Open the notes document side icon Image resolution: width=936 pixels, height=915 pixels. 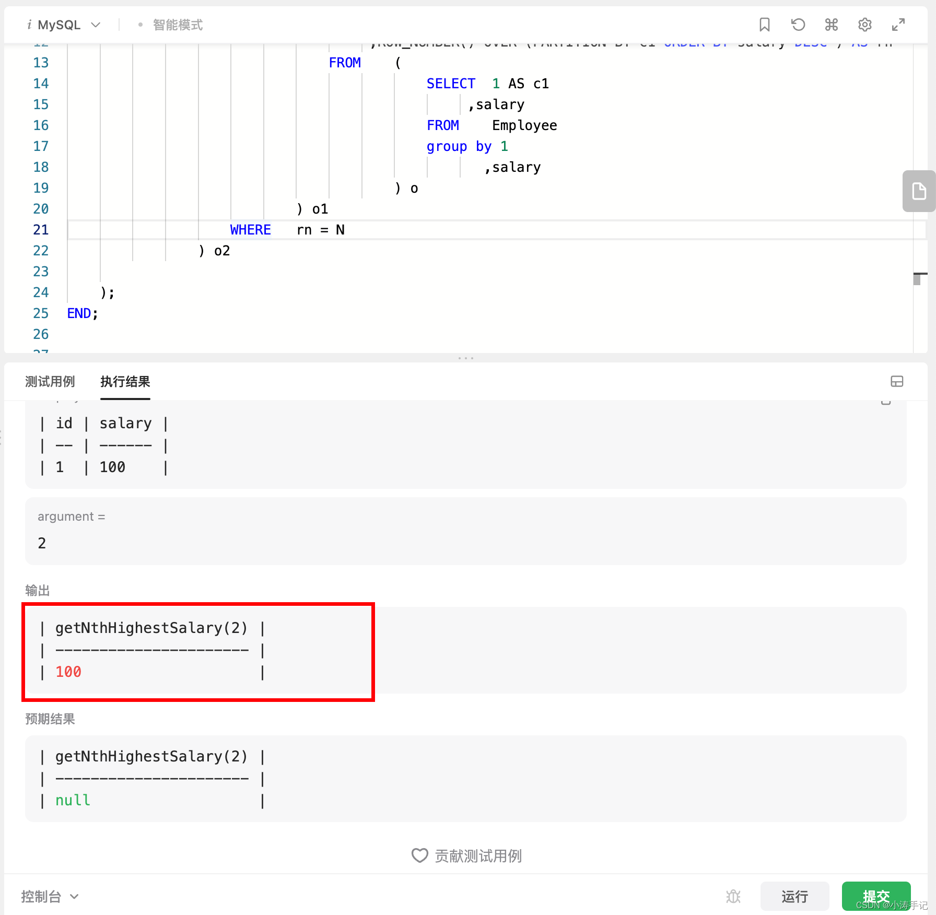pyautogui.click(x=919, y=191)
